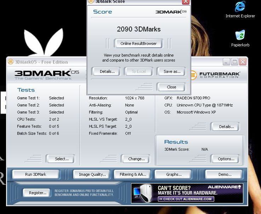This screenshot has width=261, height=214.
Task: Click Game Test 2 Selected value
Action: pyautogui.click(x=56, y=105)
